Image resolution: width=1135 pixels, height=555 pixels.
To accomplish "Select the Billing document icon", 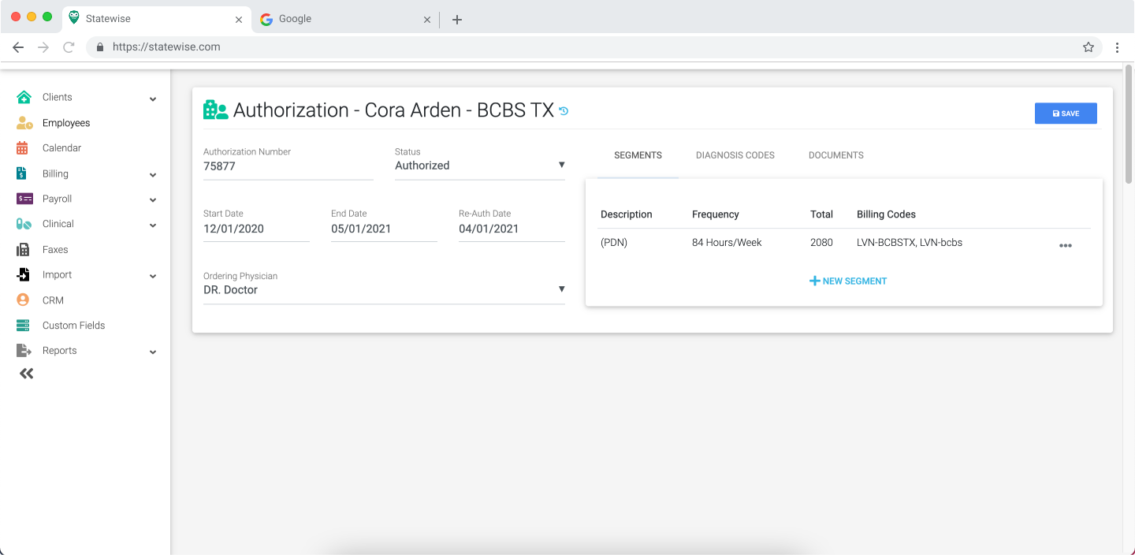I will [x=23, y=173].
